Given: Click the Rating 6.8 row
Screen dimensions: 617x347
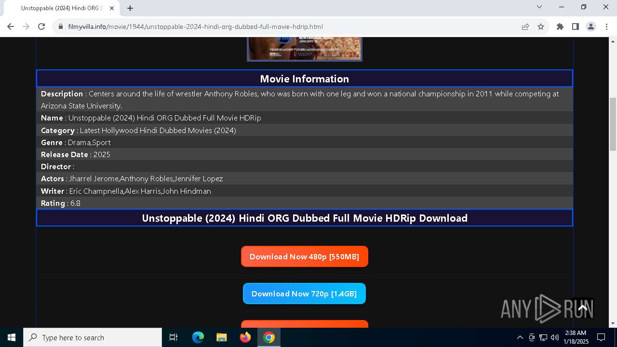Looking at the screenshot, I should tap(305, 203).
